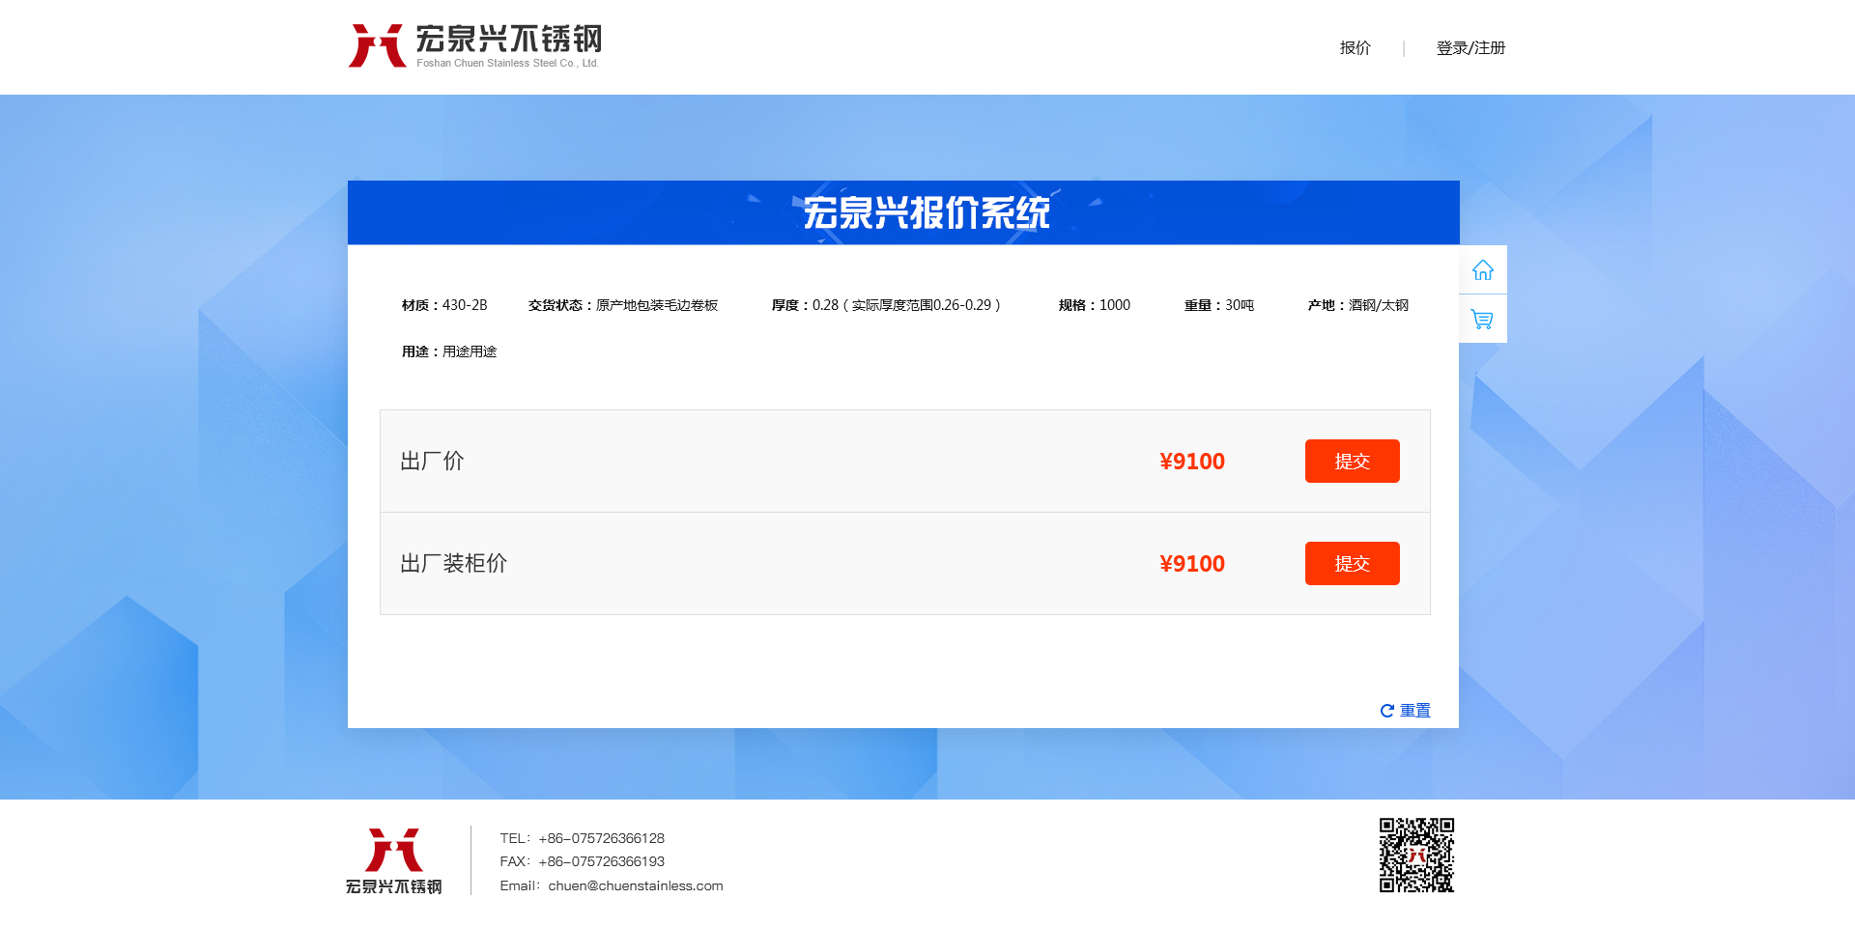The image size is (1855, 927).
Task: Click the 宏泉兴报价系统 banner title
Action: (x=926, y=213)
